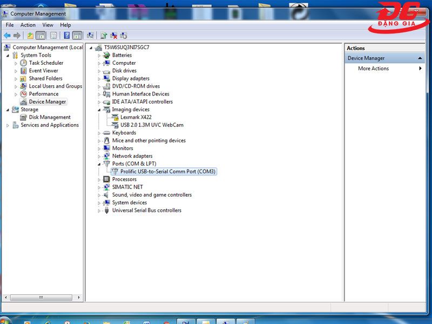Click the Up one level folder icon
Image resolution: width=432 pixels, height=324 pixels.
click(x=30, y=36)
